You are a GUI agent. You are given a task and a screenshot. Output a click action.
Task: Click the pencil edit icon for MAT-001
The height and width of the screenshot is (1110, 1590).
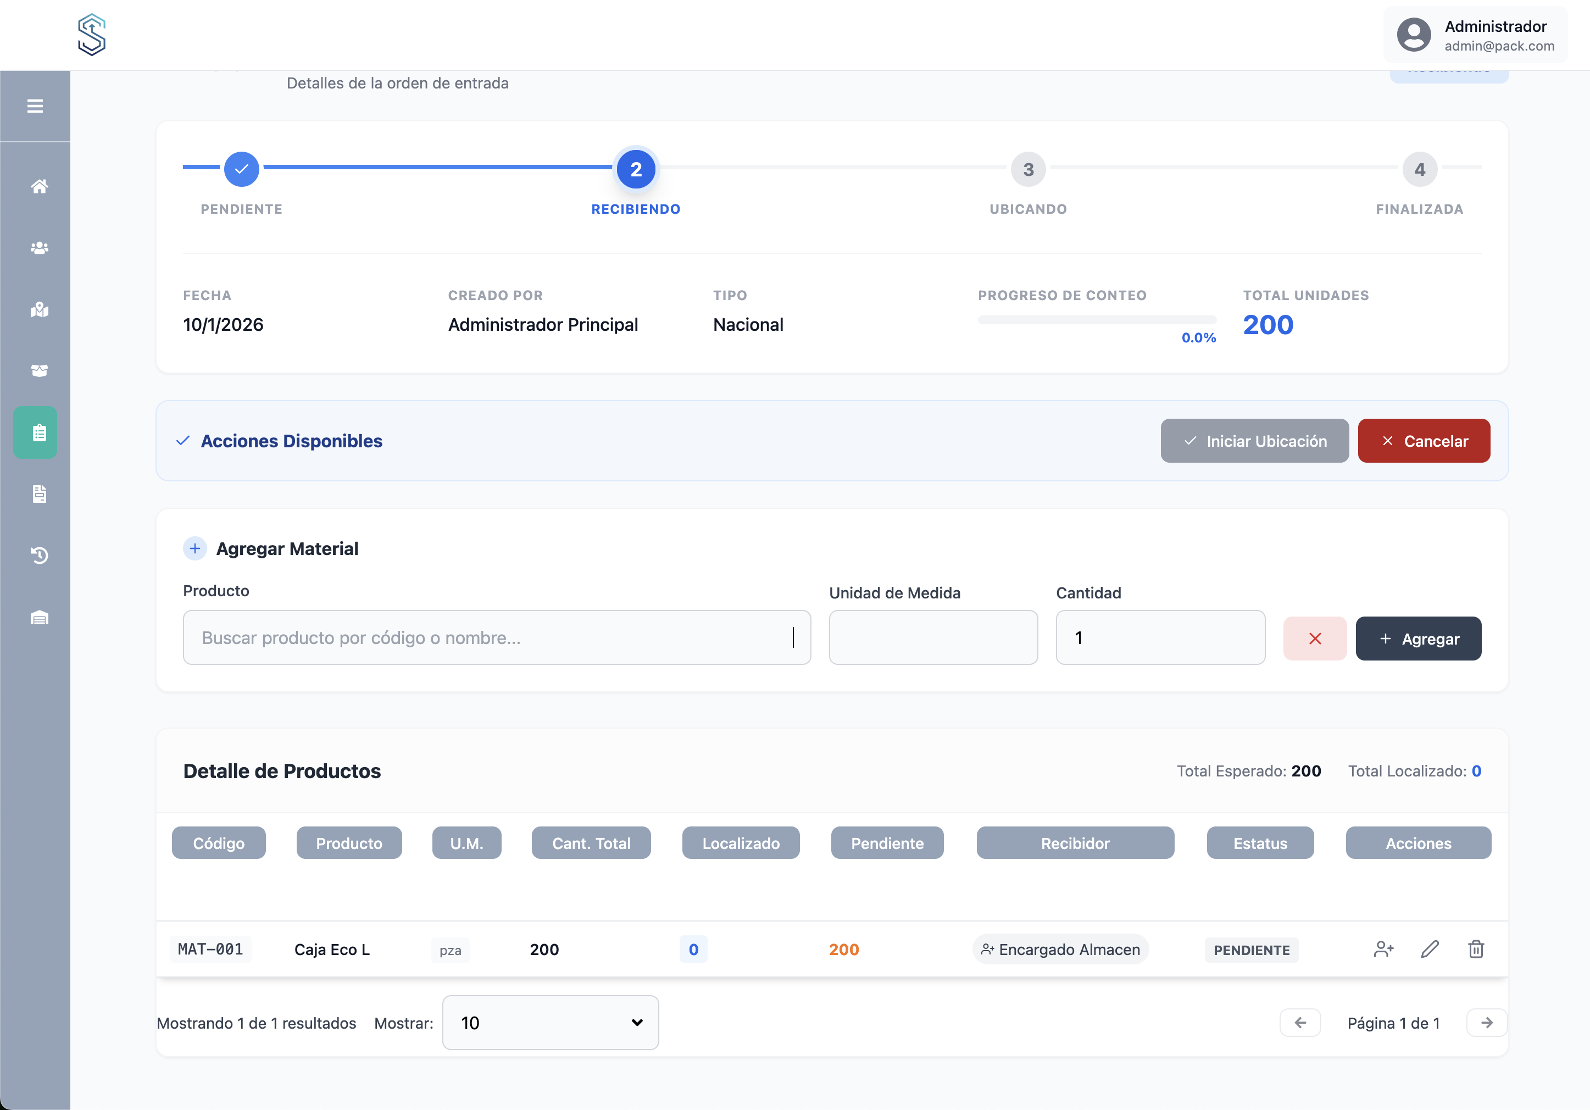click(x=1430, y=948)
